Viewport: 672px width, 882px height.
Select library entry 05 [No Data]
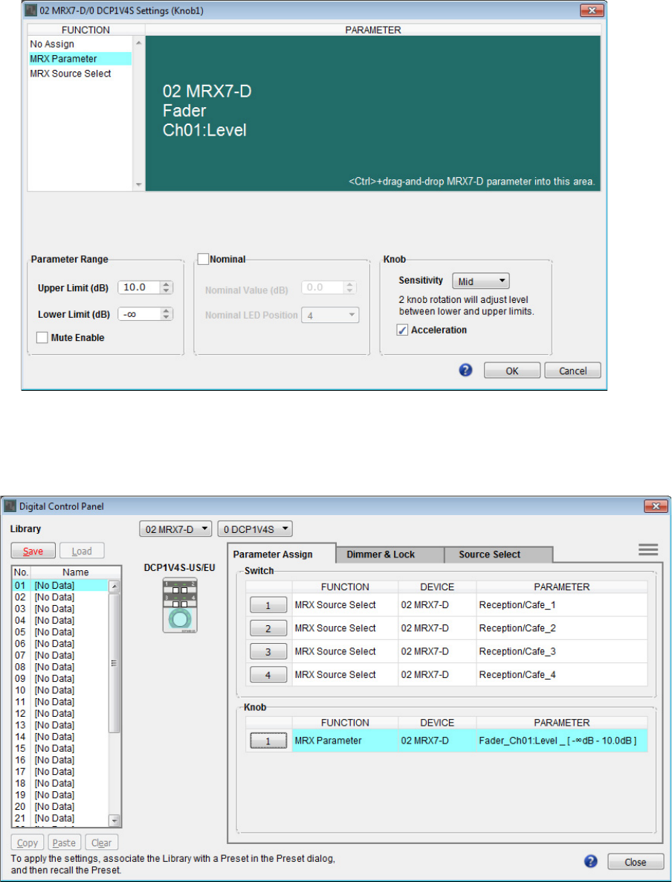60,632
